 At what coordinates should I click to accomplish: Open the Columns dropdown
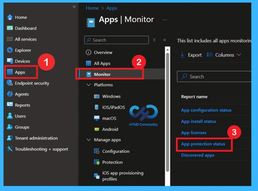pyautogui.click(x=225, y=55)
